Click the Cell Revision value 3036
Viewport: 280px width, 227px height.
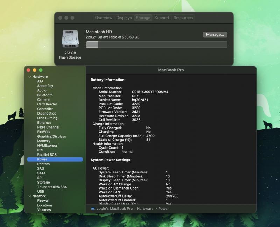(136, 120)
